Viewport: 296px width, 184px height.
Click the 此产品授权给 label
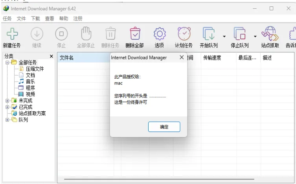click(x=127, y=77)
